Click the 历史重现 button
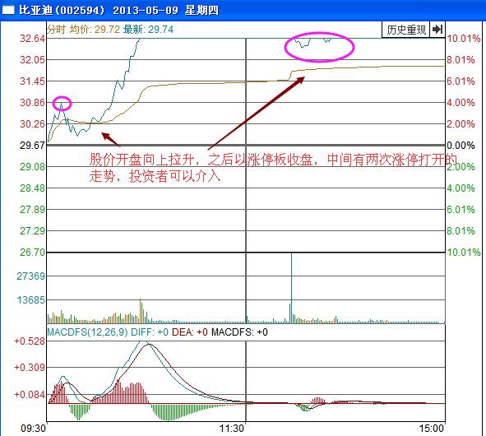The height and width of the screenshot is (436, 486). tap(406, 30)
